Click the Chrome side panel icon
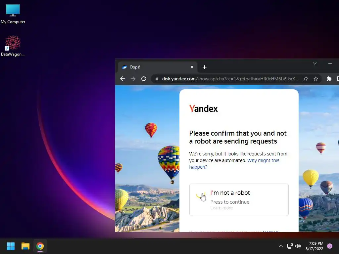The width and height of the screenshot is (339, 254). 338,79
